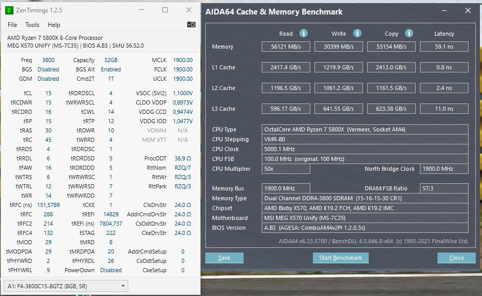The width and height of the screenshot is (482, 296).
Task: Click the Memory Bus field 1900.0 MHz
Action: (x=286, y=188)
